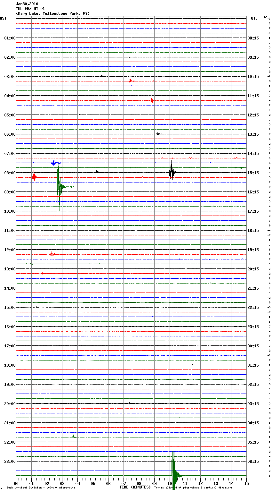The width and height of the screenshot is (272, 492).
Task: Click the UTC column header
Action: [254, 18]
